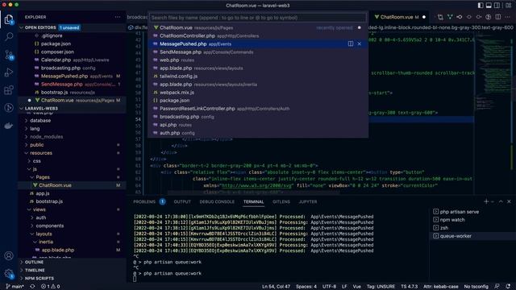The width and height of the screenshot is (516, 290).
Task: Change language mode Vue in status bar
Action: [x=356, y=287]
